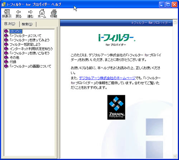Switch to the 検索(S) tab
Image resolution: width=179 pixels, height=160 pixels.
point(27,24)
